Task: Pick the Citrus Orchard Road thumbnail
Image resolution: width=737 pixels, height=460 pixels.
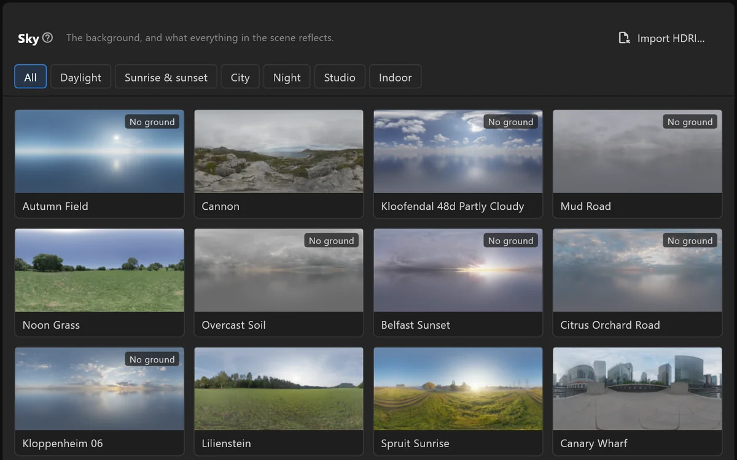Action: point(638,270)
